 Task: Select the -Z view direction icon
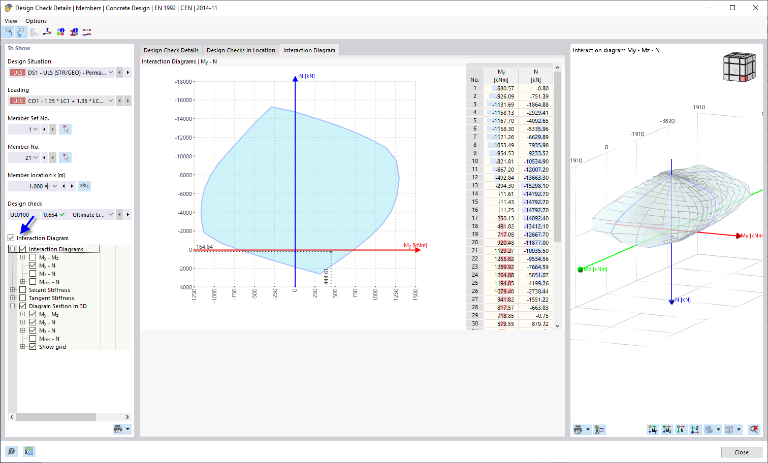click(x=695, y=429)
